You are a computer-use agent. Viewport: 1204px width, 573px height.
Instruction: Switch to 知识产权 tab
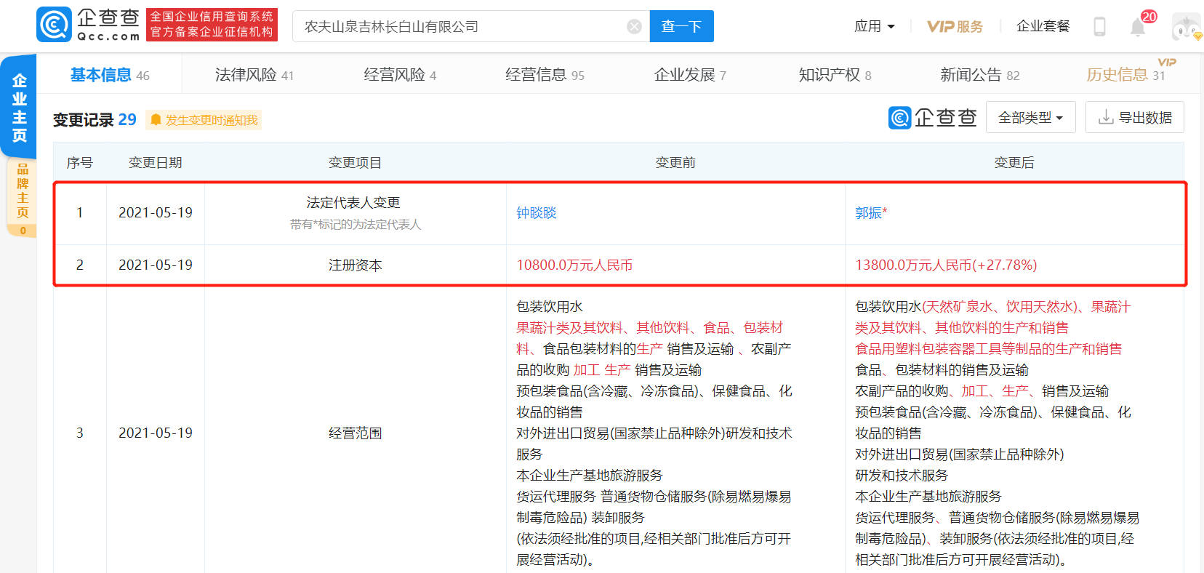(x=835, y=75)
